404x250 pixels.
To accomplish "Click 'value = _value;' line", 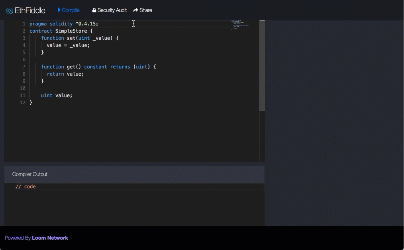I will click(68, 45).
